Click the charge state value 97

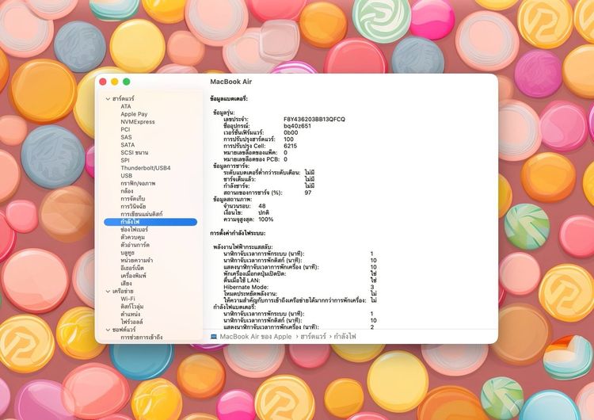(308, 193)
